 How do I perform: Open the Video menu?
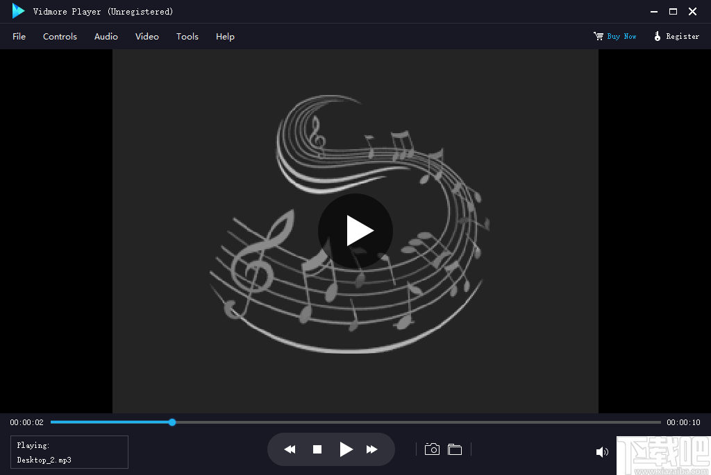click(x=147, y=36)
